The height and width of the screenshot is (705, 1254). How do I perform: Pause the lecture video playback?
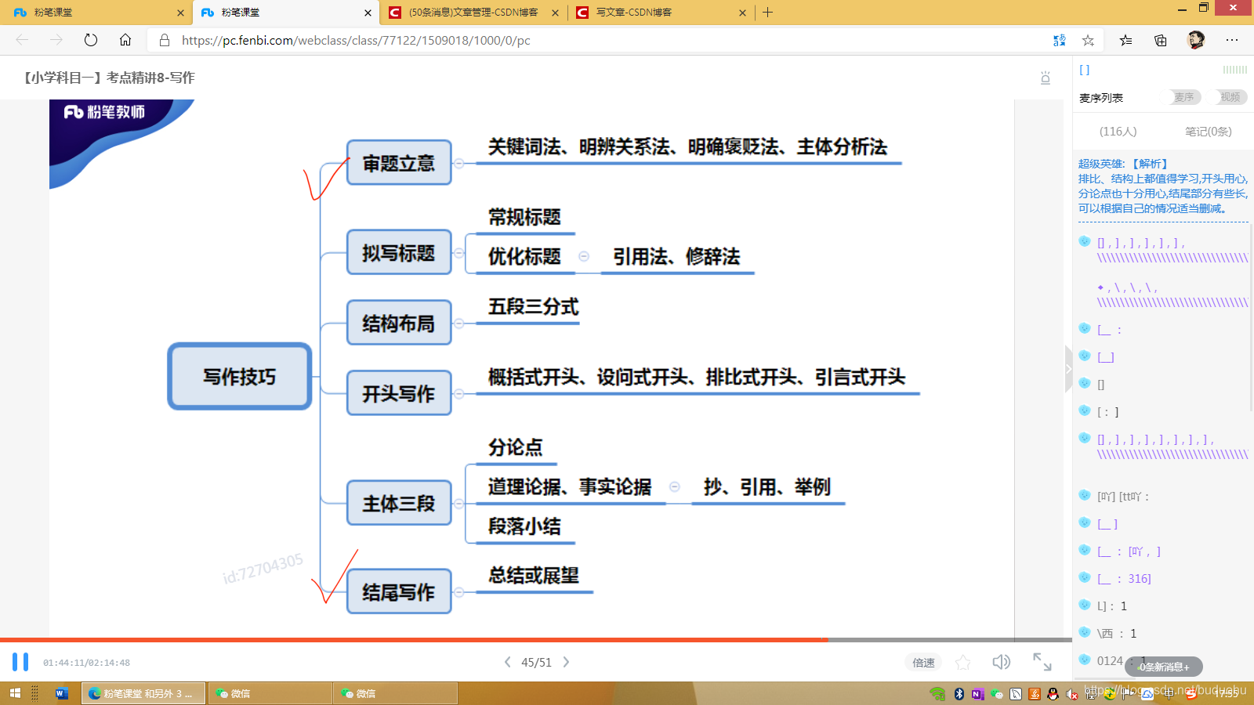20,662
